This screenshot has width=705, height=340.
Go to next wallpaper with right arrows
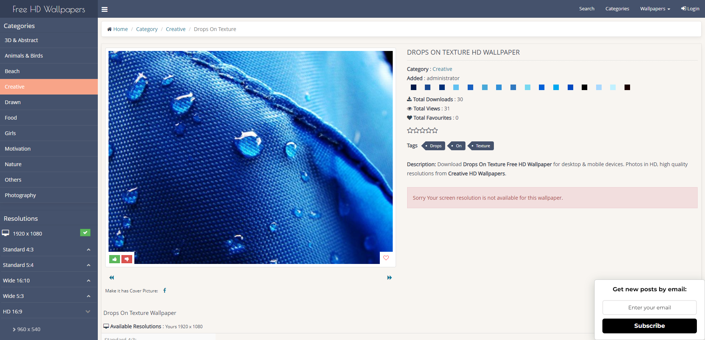[389, 278]
